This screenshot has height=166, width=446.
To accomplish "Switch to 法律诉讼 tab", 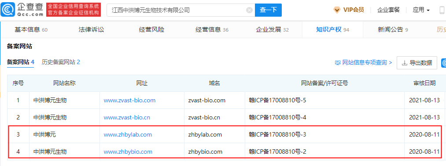I will 91,30.
